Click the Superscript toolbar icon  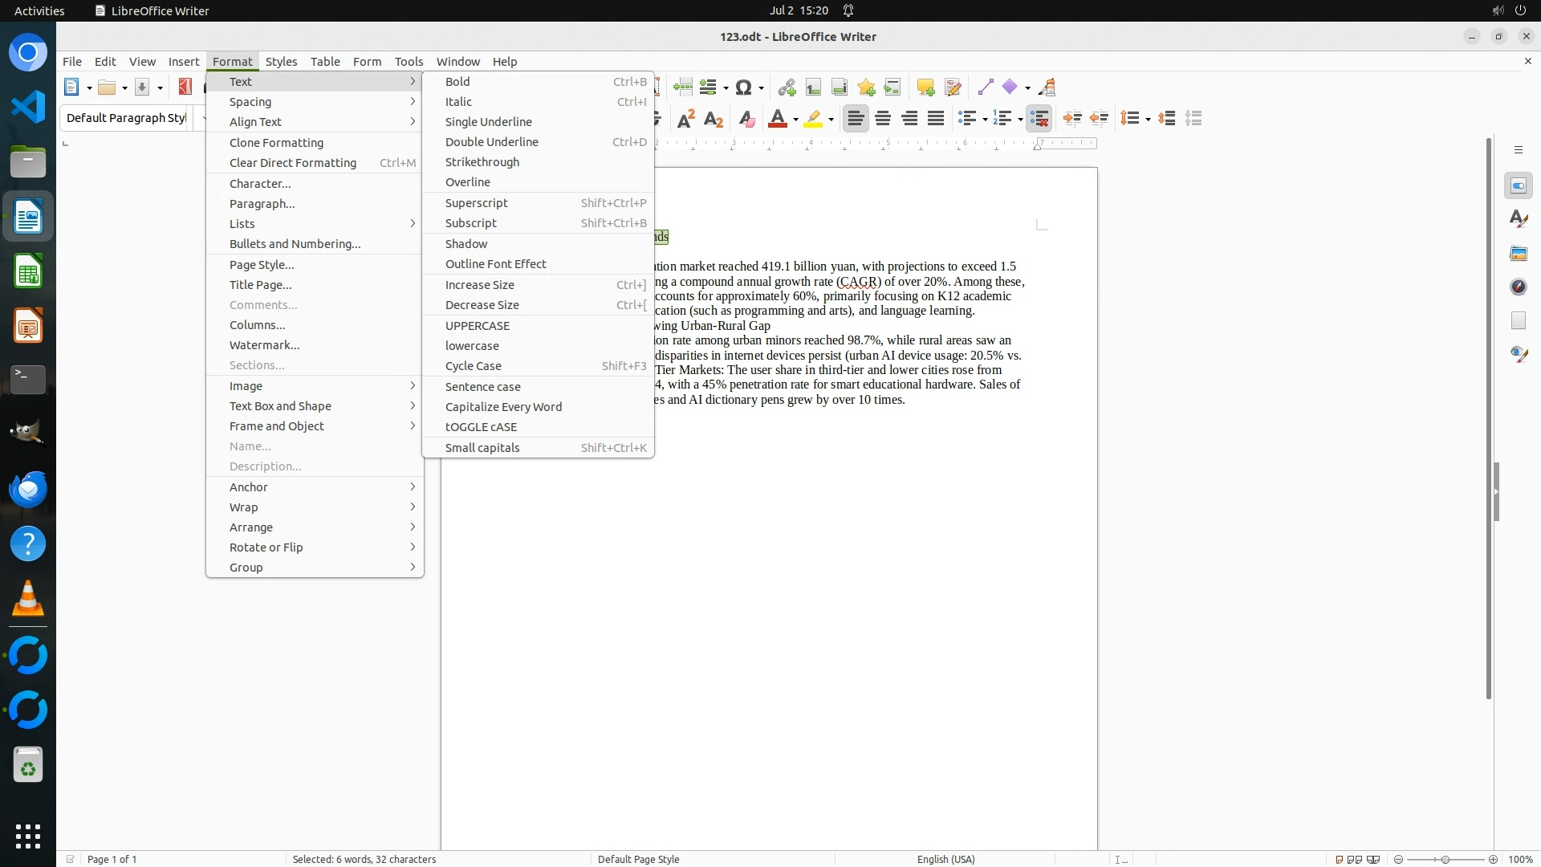click(686, 119)
